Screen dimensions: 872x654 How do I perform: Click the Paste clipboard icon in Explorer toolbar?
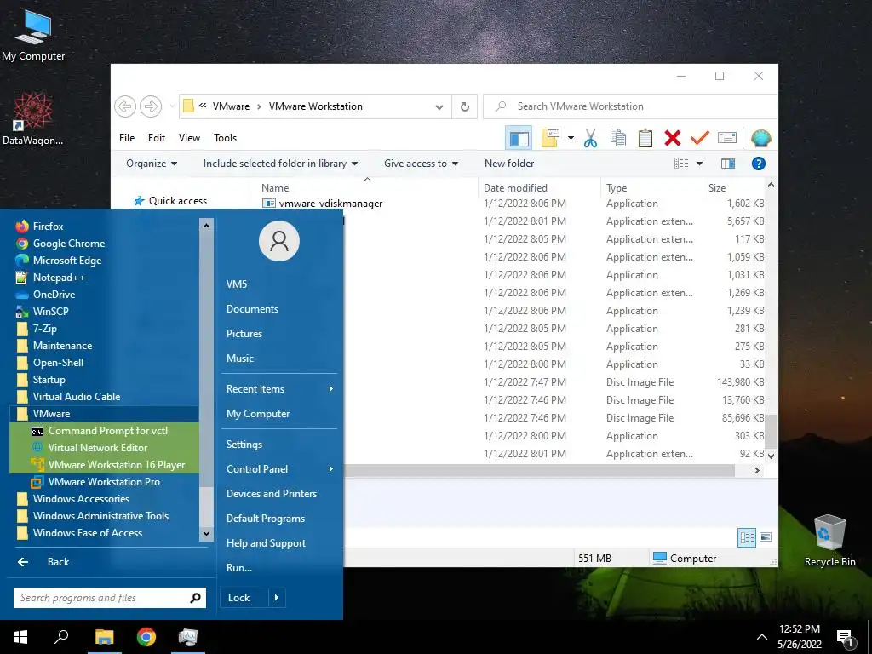click(x=645, y=138)
